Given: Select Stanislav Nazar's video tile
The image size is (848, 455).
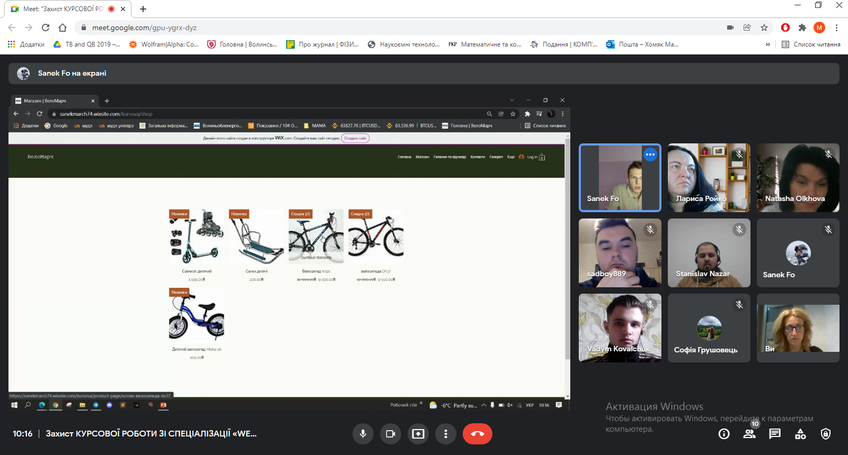Looking at the screenshot, I should [x=709, y=253].
